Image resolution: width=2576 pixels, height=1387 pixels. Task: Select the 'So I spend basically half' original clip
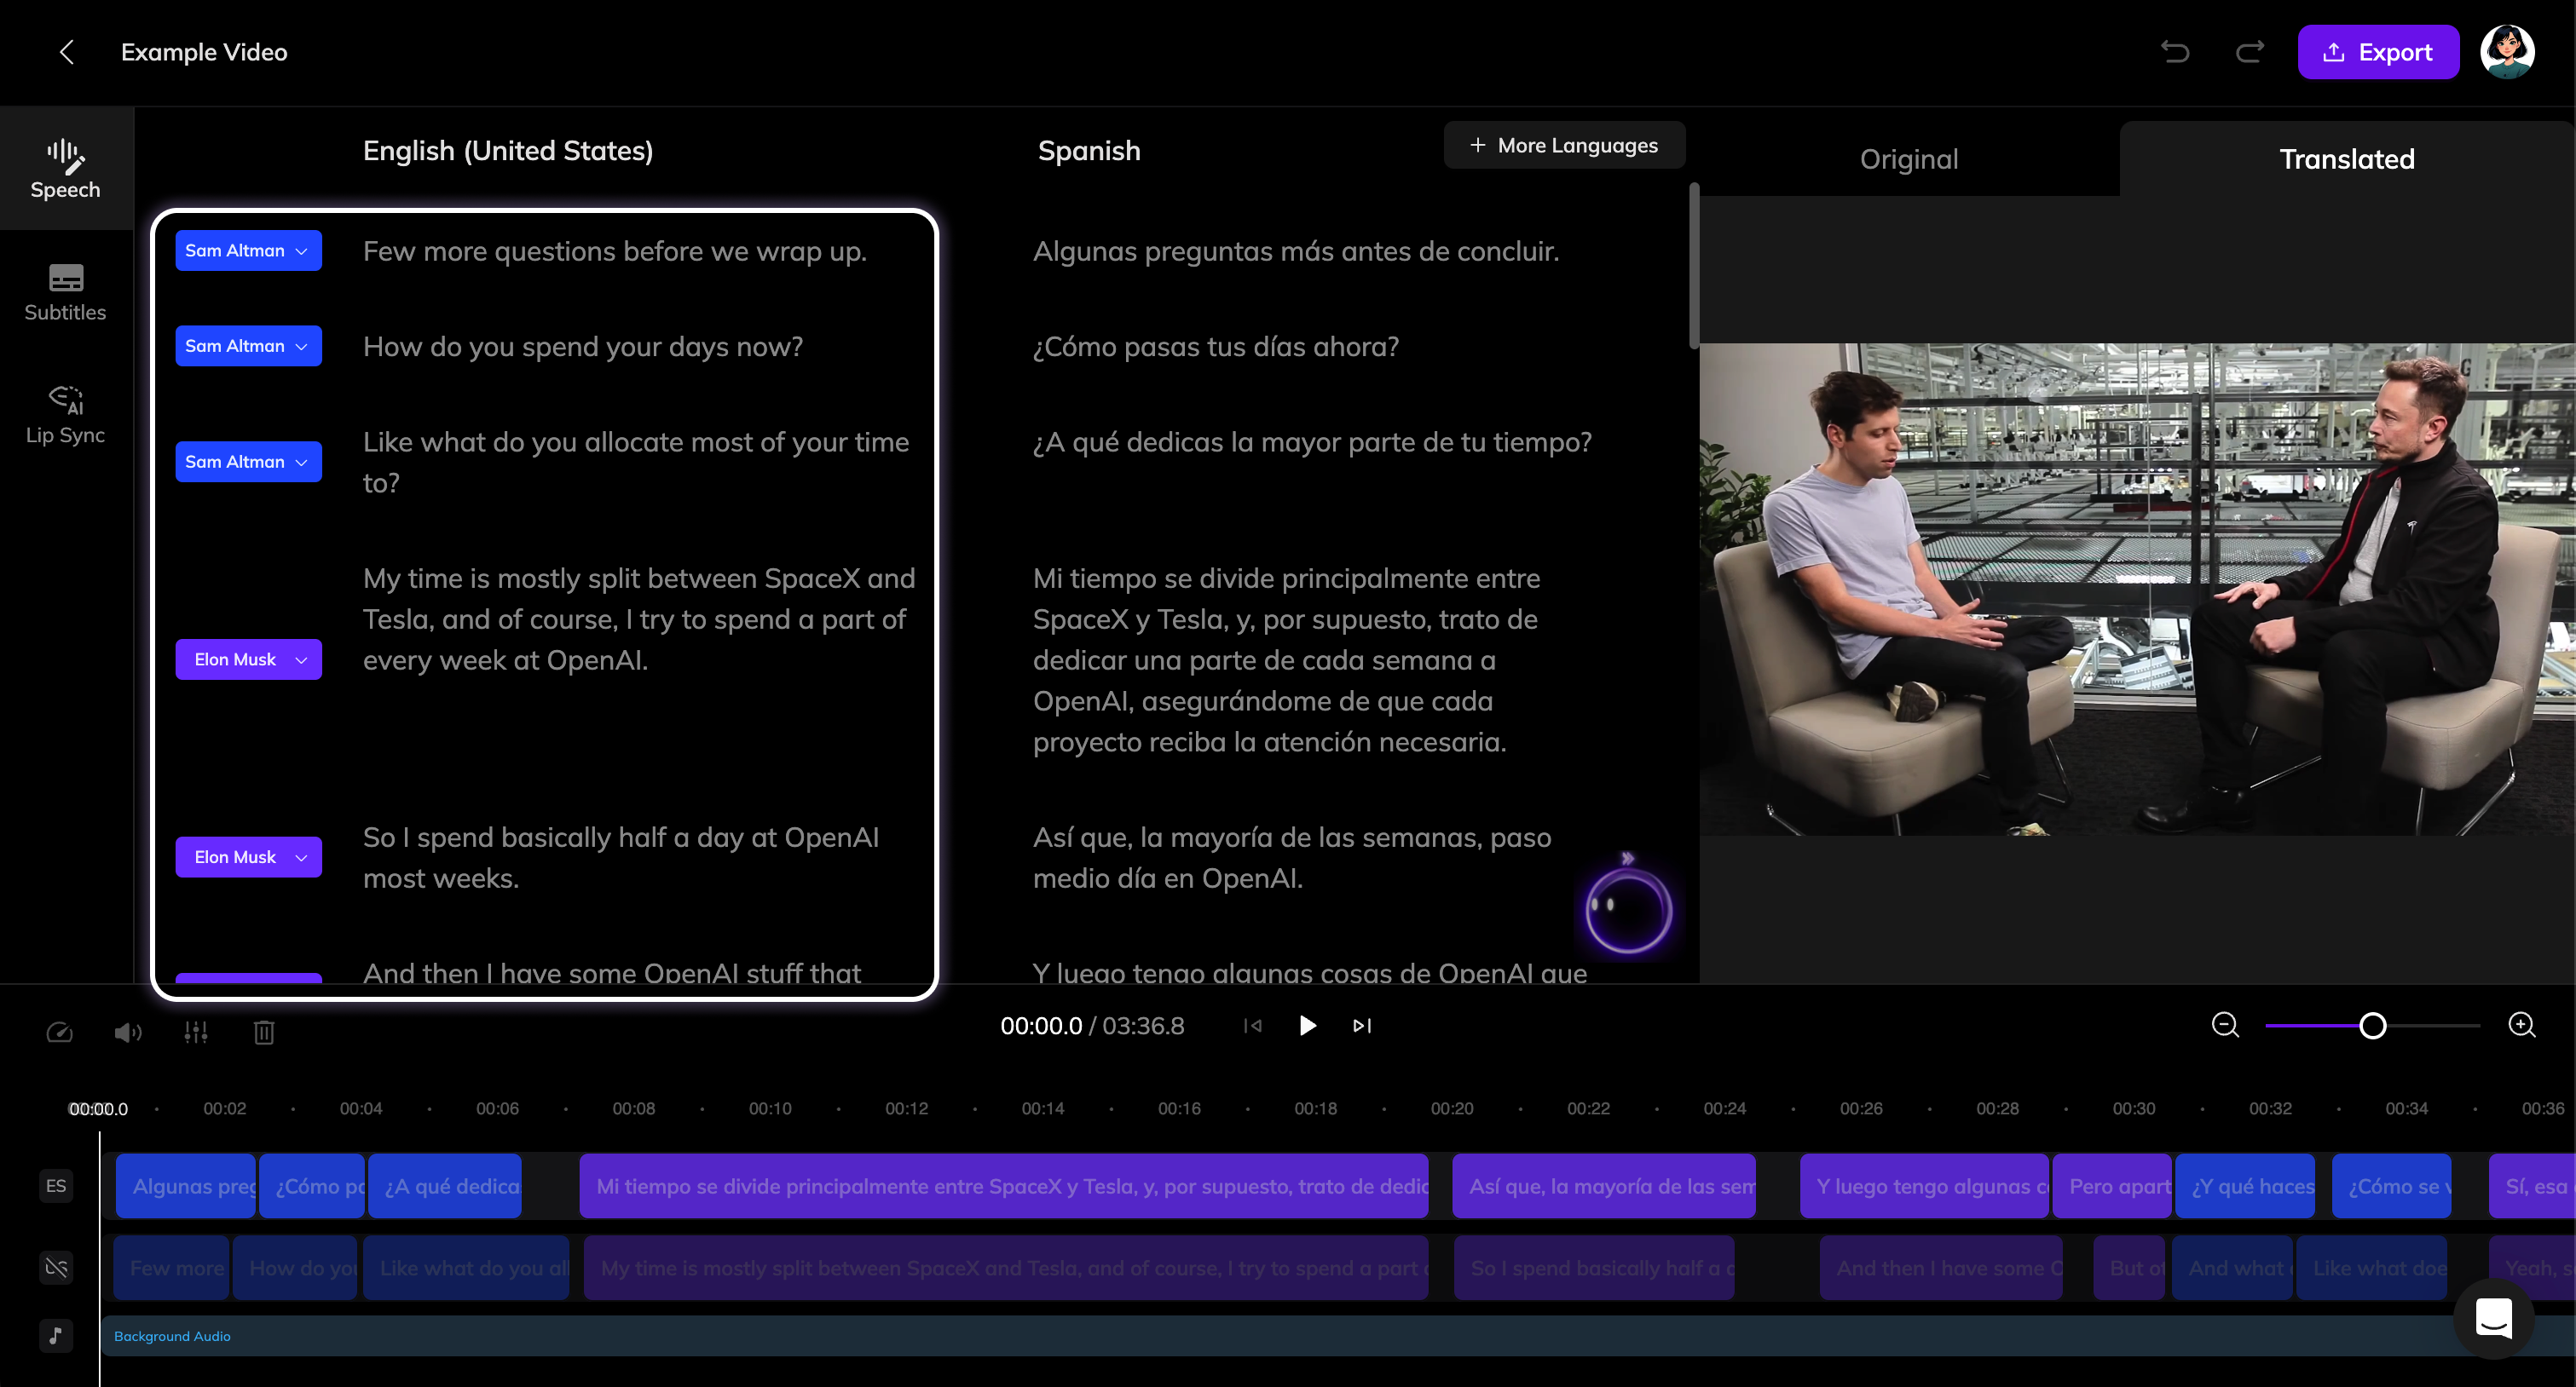pos(1594,1267)
